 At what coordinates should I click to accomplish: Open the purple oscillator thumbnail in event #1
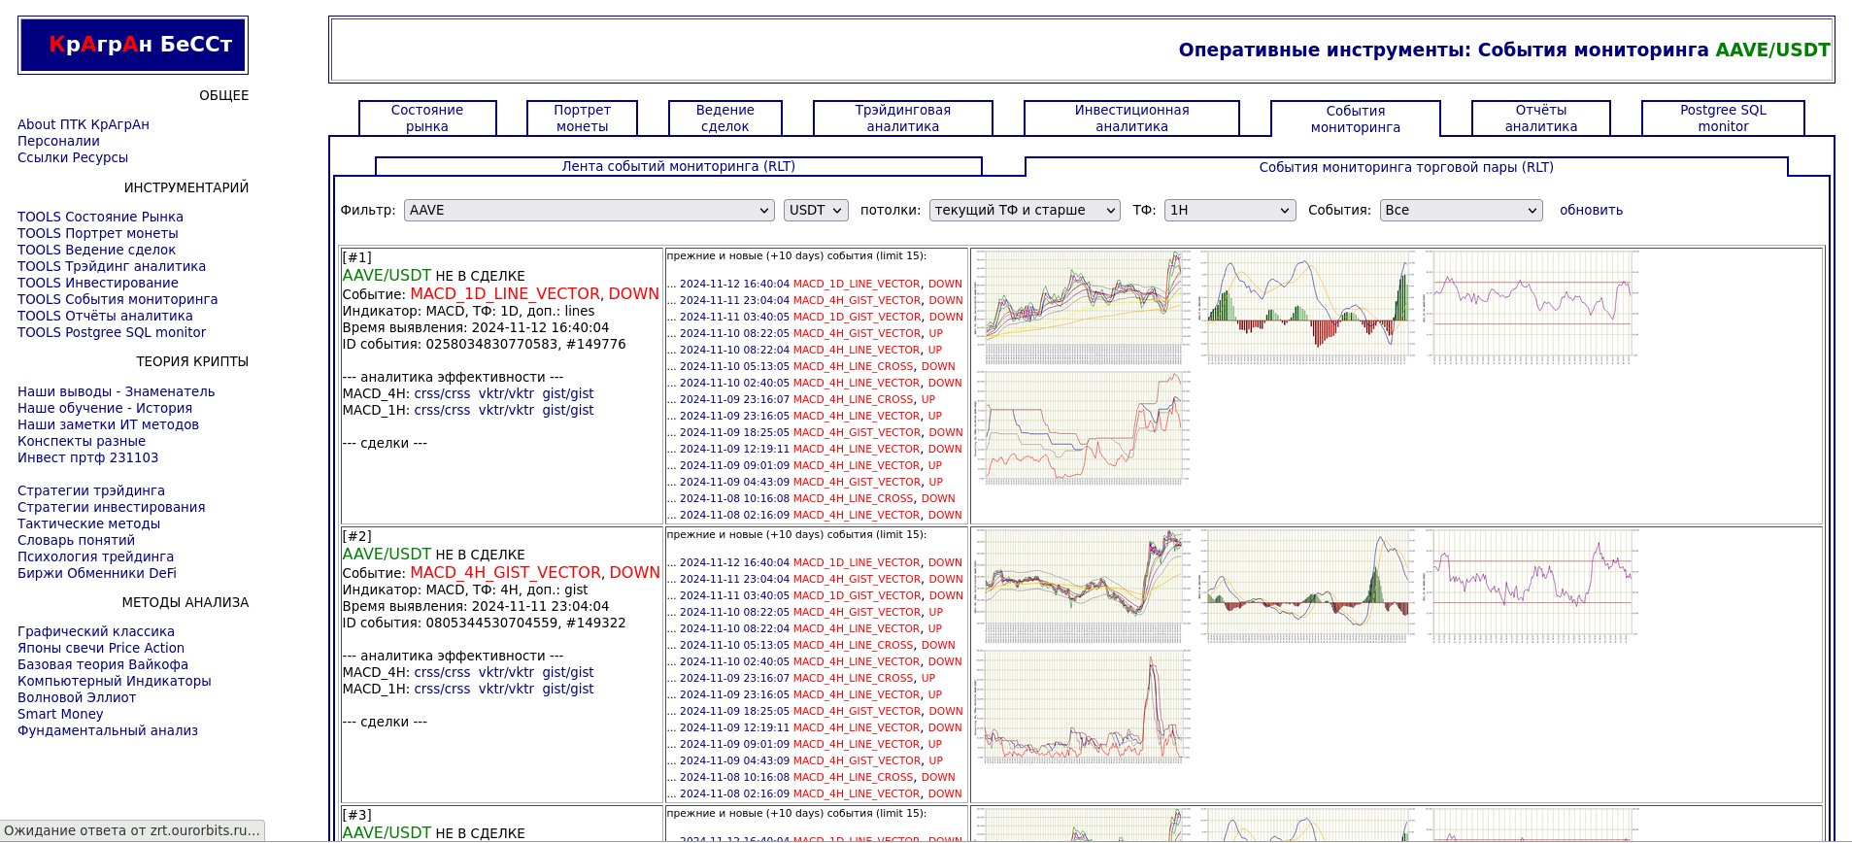pyautogui.click(x=1532, y=306)
